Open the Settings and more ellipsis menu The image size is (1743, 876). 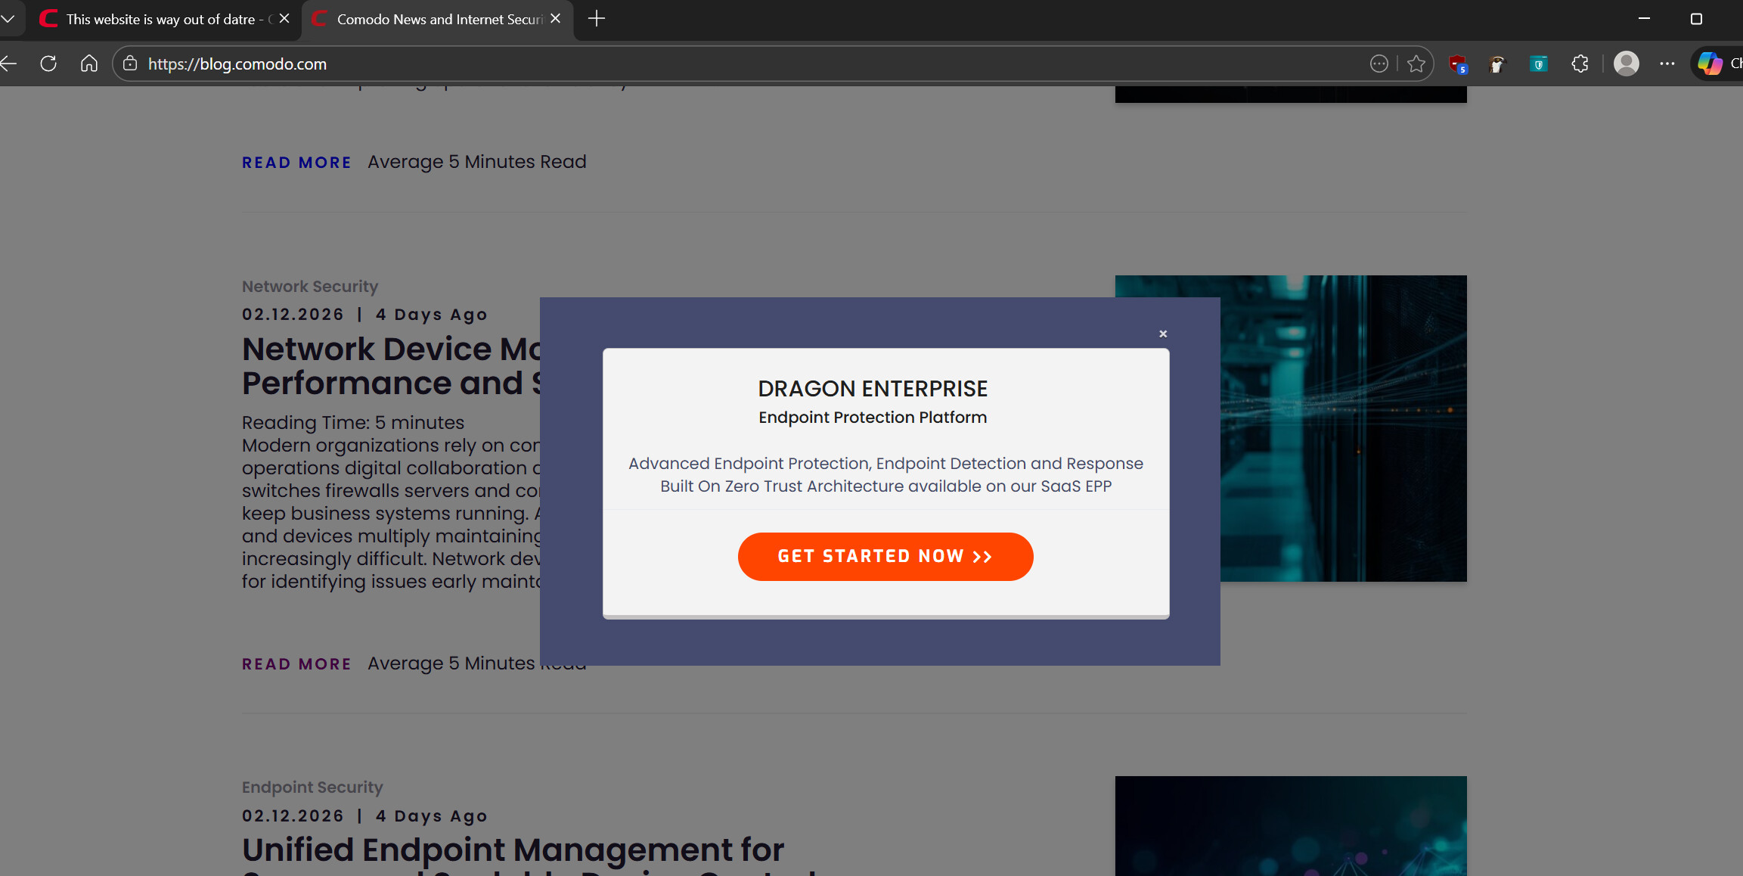[1667, 64]
